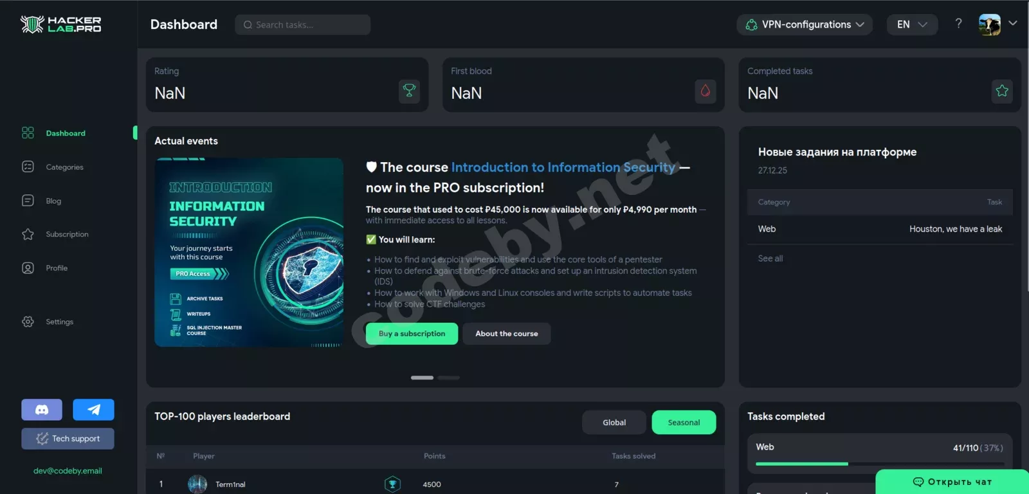Viewport: 1029px width, 494px height.
Task: Switch leaderboard to Global
Action: [614, 423]
